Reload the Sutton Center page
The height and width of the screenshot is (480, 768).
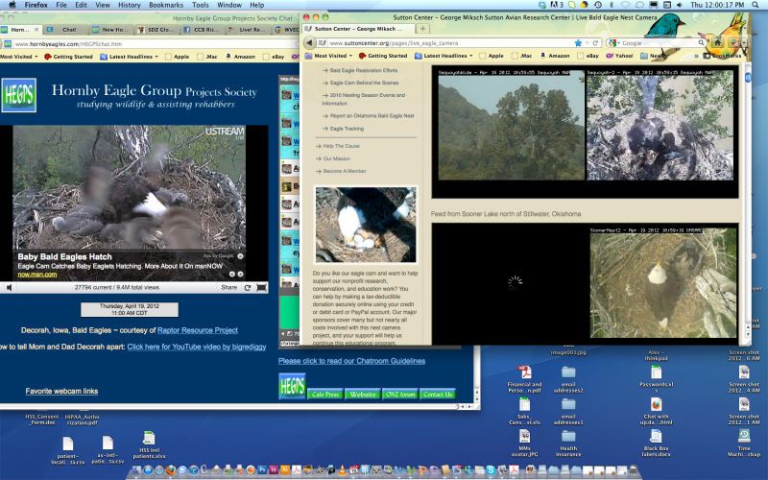[595, 43]
